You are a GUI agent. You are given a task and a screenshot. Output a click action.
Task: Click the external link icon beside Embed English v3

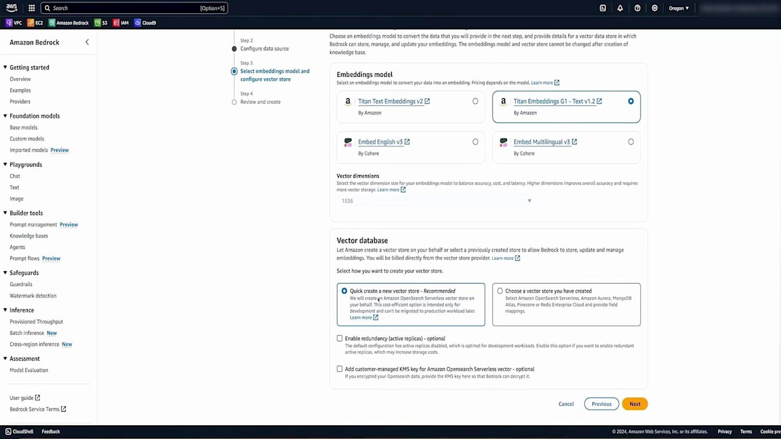(407, 142)
